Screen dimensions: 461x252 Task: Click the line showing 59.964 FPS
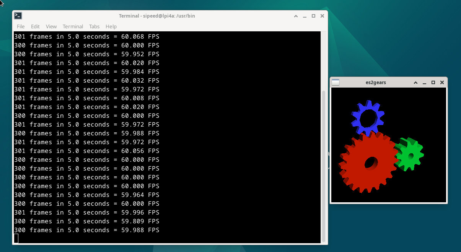pyautogui.click(x=87, y=195)
